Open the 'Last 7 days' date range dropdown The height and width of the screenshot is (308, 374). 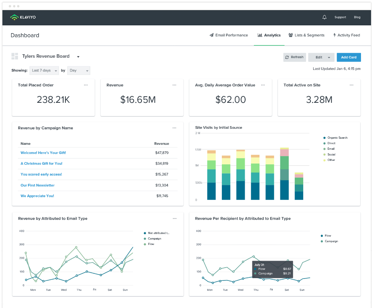coord(44,71)
